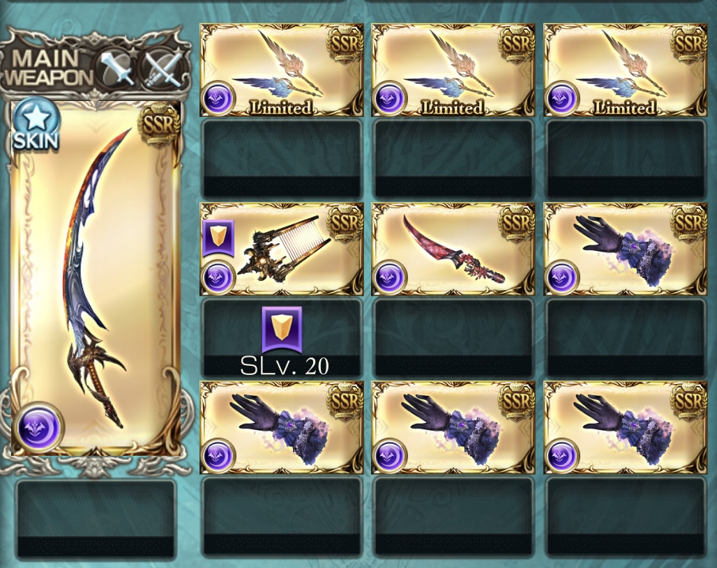This screenshot has height=568, width=717.
Task: Select the second Limited feather weapon card
Action: pos(453,70)
